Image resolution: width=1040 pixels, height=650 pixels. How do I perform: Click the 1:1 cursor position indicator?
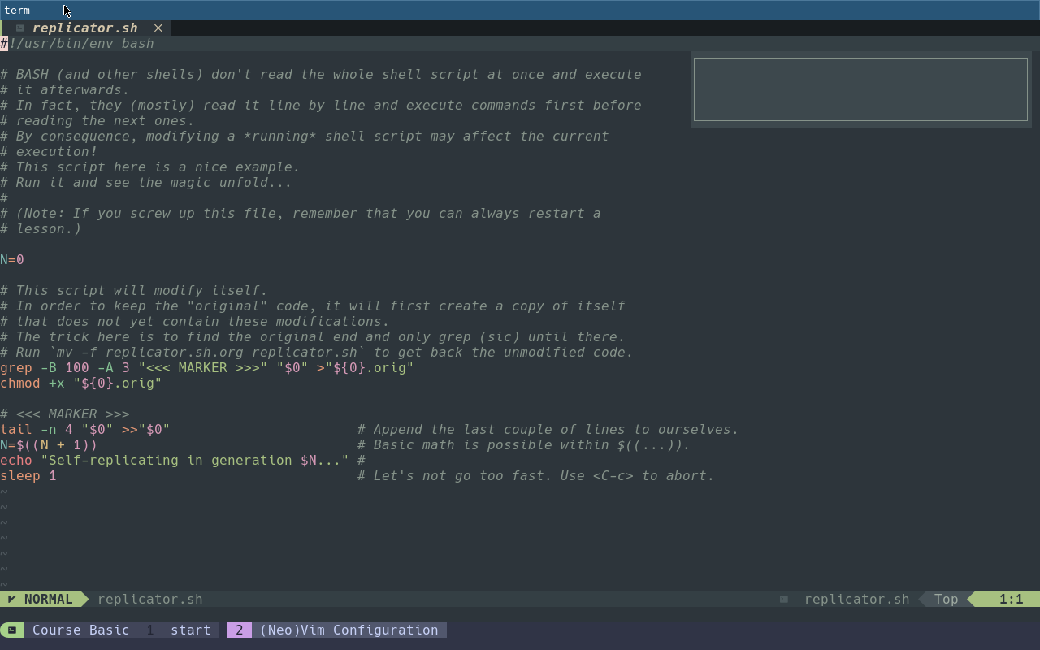[x=1011, y=599]
